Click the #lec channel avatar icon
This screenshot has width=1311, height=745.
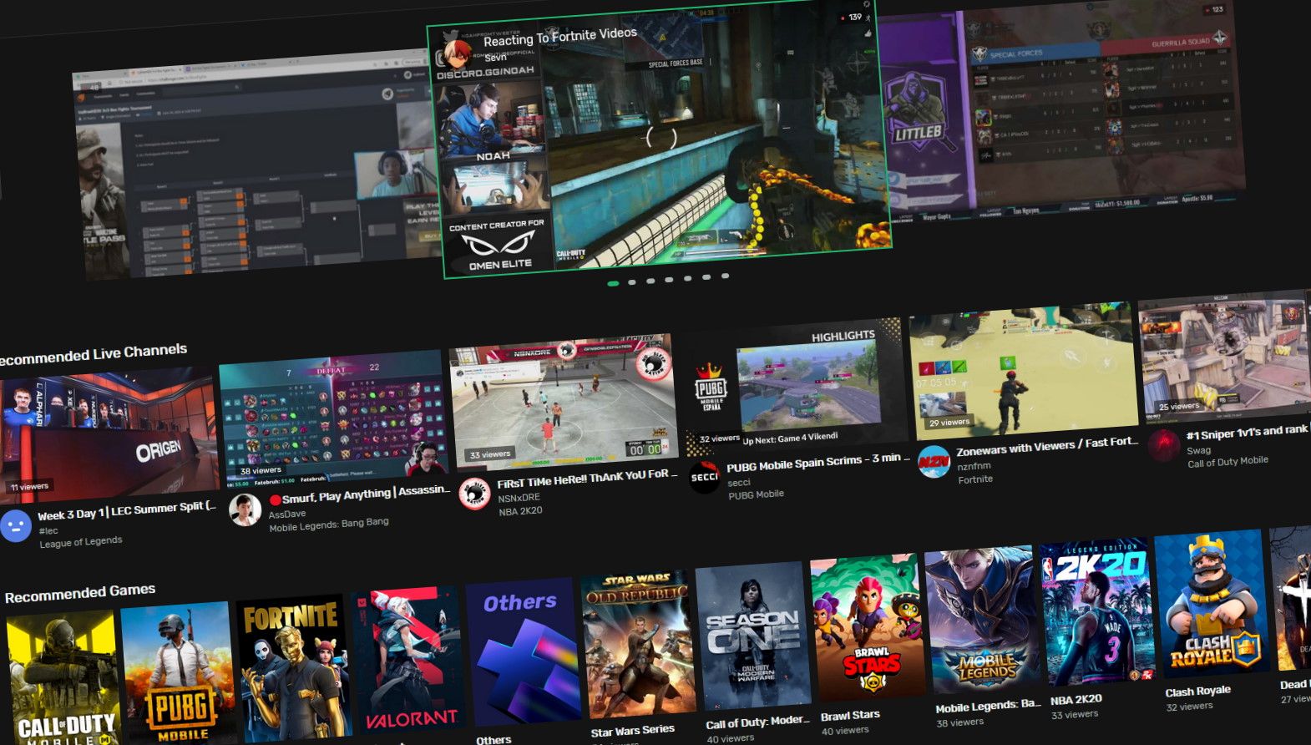click(x=15, y=526)
